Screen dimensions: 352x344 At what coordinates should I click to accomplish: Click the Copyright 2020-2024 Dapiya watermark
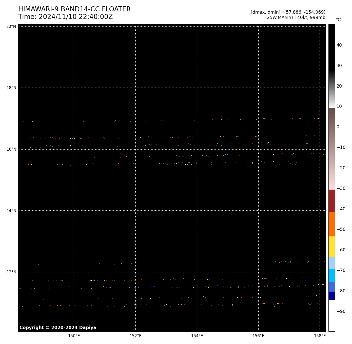pos(58,328)
